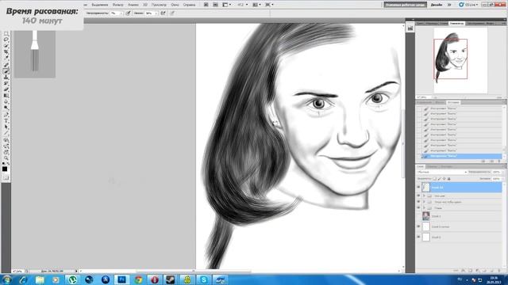Open Skype from the taskbar
The height and width of the screenshot is (285, 508).
pyautogui.click(x=204, y=279)
